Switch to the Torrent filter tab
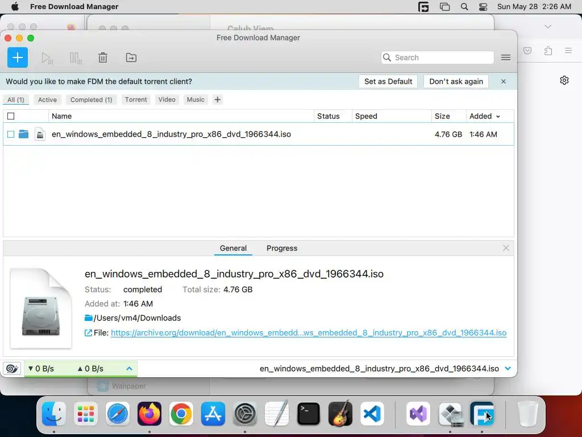 tap(136, 100)
